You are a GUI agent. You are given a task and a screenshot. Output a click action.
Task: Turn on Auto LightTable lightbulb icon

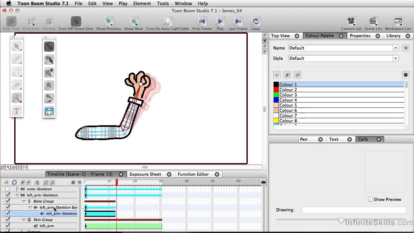[168, 21]
